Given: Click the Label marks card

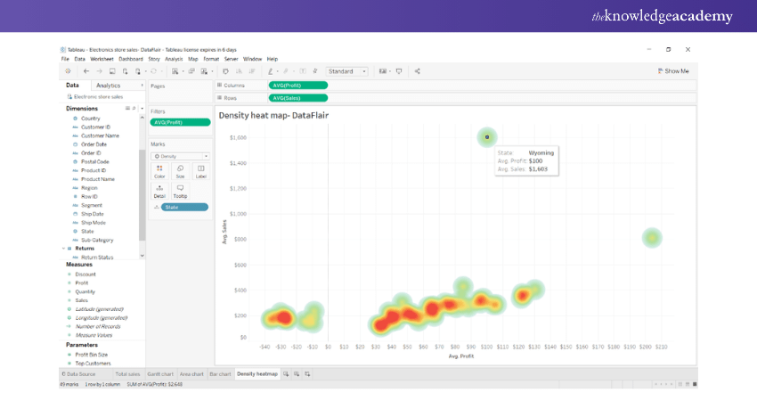Looking at the screenshot, I should (200, 170).
